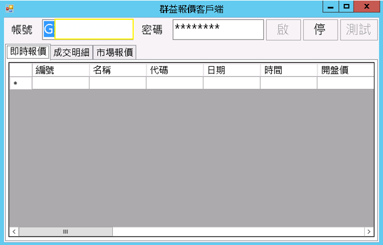Click the horizontal scrollbar left arrow
The width and height of the screenshot is (383, 245).
tap(14, 231)
